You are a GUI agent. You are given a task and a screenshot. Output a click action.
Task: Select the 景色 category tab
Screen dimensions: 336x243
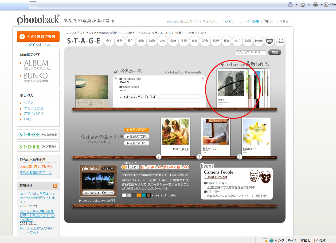click(x=130, y=41)
